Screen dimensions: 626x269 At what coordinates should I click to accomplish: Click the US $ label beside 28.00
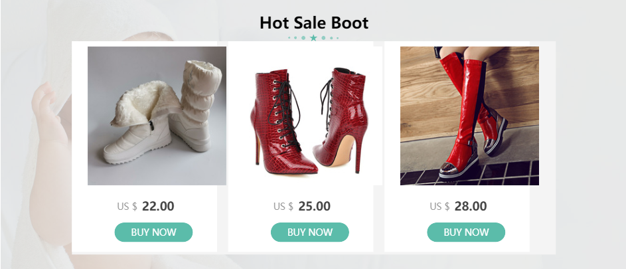click(x=439, y=207)
